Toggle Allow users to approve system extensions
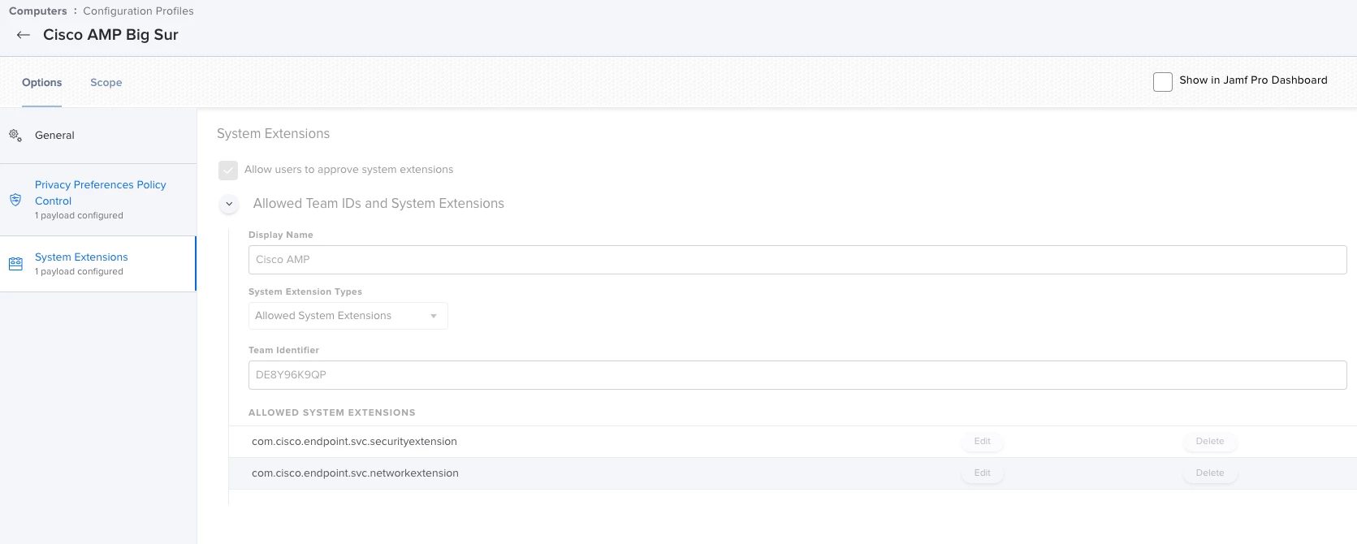The image size is (1357, 544). pos(228,170)
